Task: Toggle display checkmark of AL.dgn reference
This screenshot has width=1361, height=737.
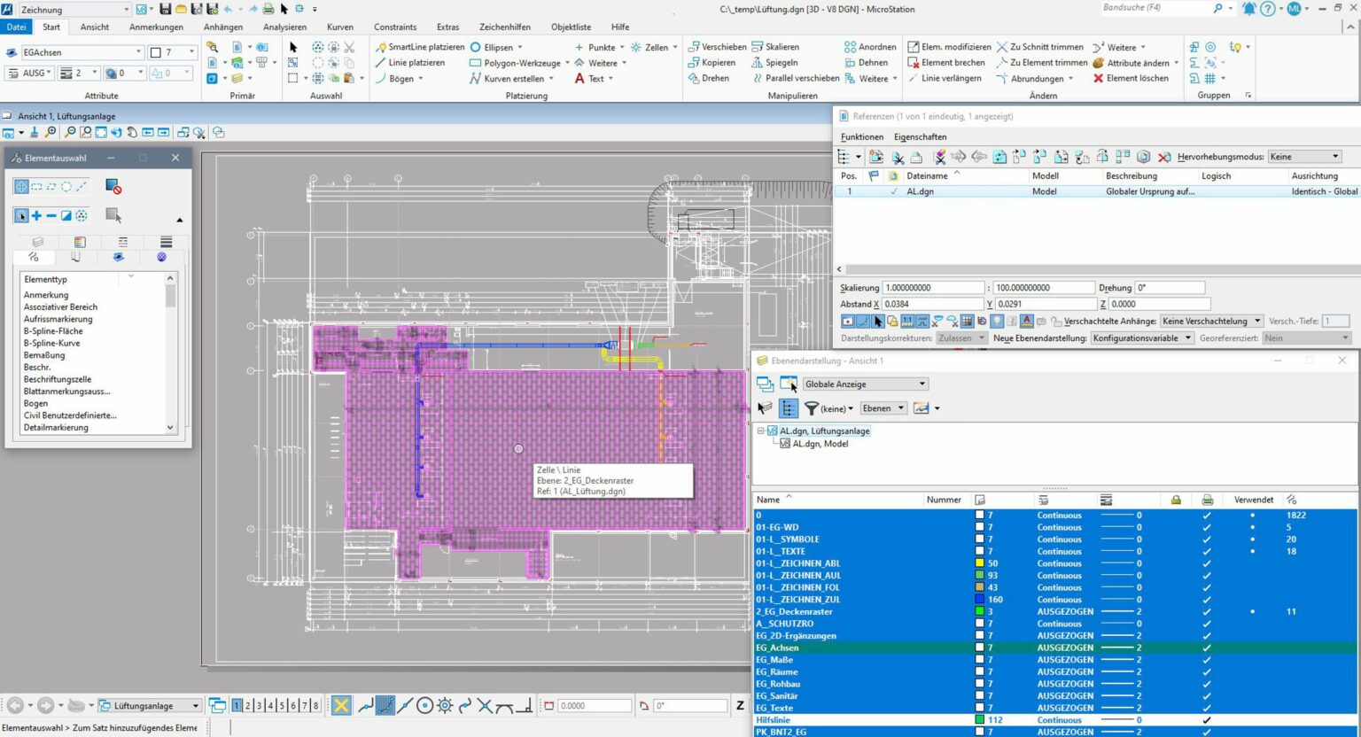Action: click(x=893, y=191)
